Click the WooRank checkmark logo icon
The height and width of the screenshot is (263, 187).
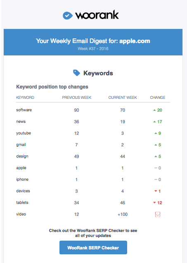(68, 16)
